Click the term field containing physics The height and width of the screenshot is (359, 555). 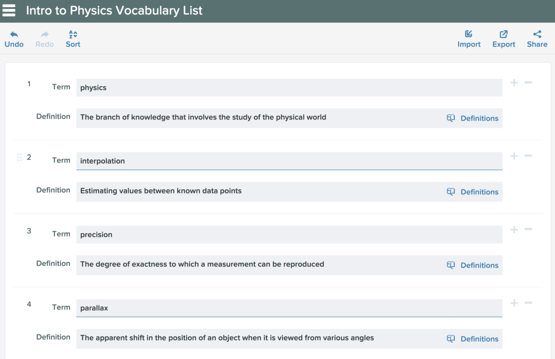(x=289, y=87)
